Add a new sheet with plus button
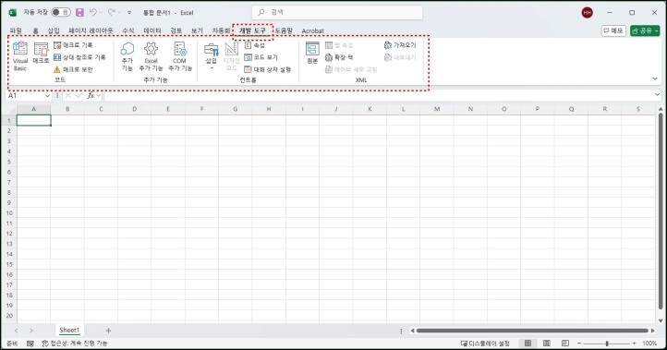The image size is (667, 350). 108,331
